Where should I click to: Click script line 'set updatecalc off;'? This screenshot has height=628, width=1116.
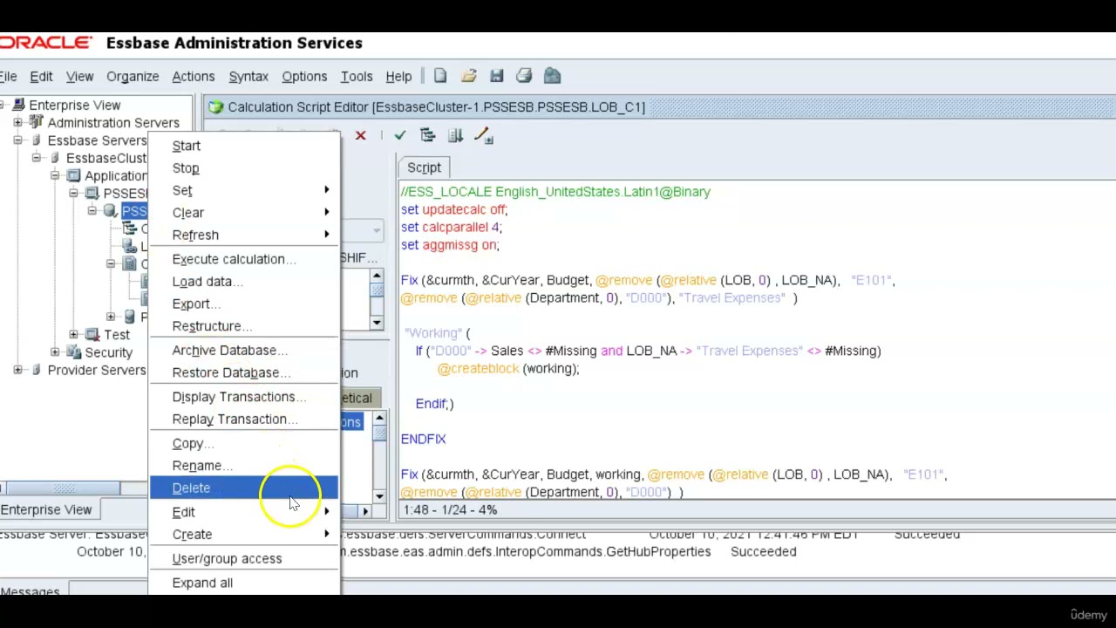[453, 209]
